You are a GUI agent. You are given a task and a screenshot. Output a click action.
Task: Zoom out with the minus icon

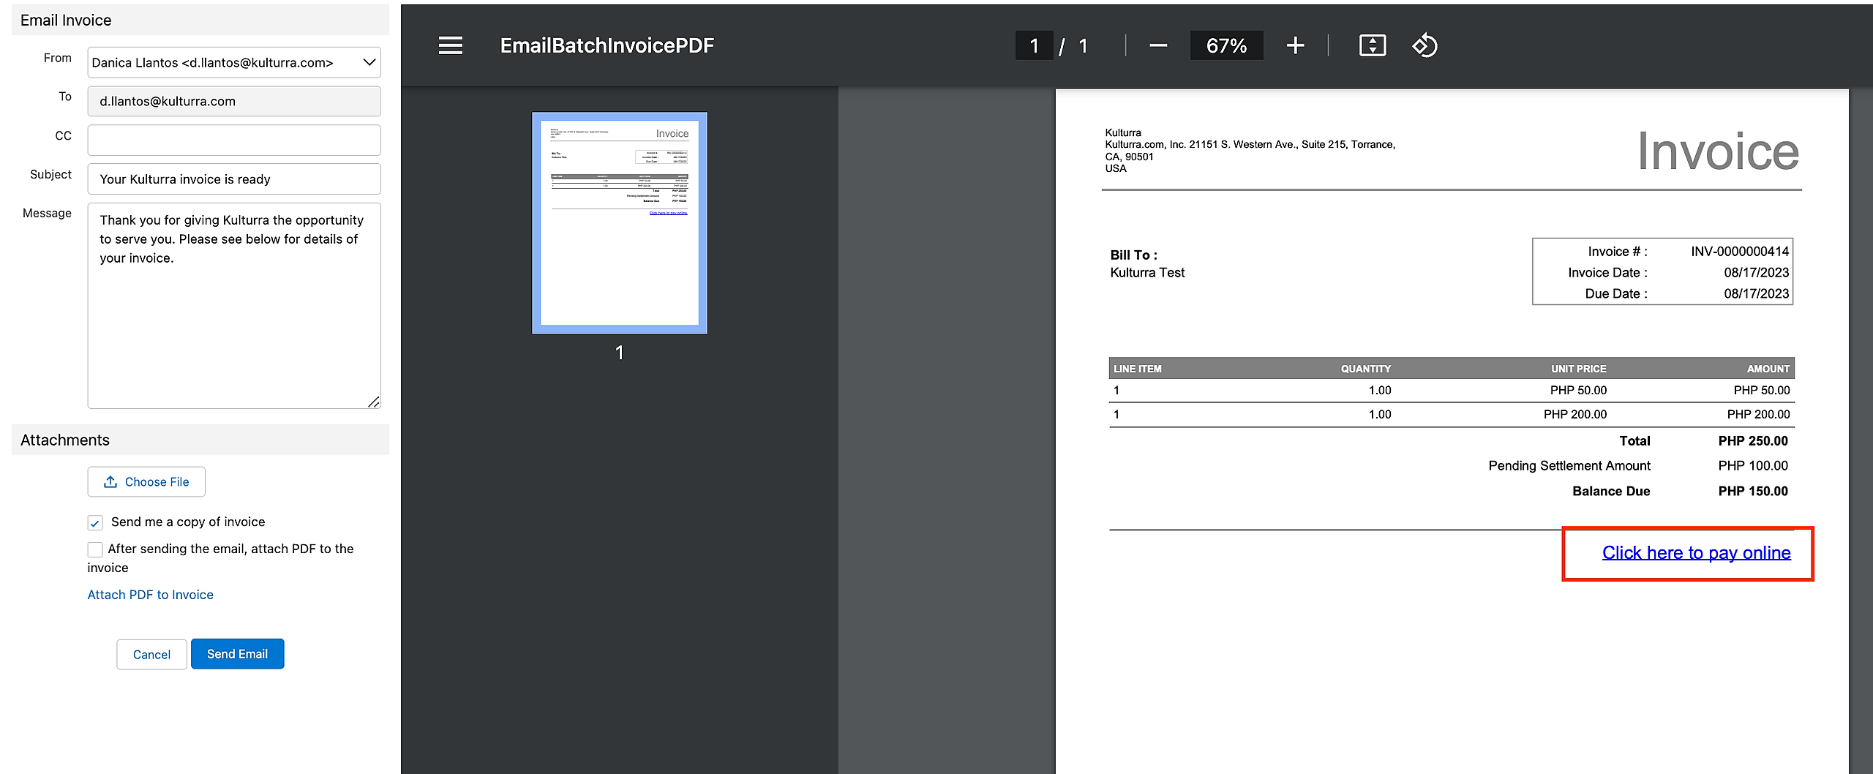coord(1158,45)
